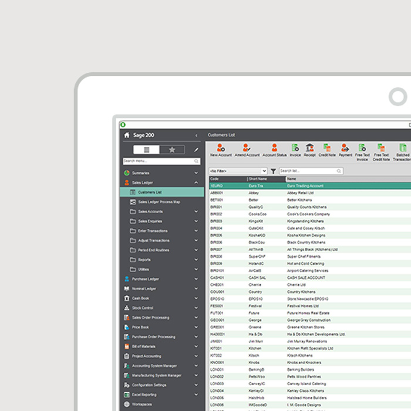Viewport: 411px width, 411px height.
Task: Open the Stock Control menu
Action: pos(161,308)
